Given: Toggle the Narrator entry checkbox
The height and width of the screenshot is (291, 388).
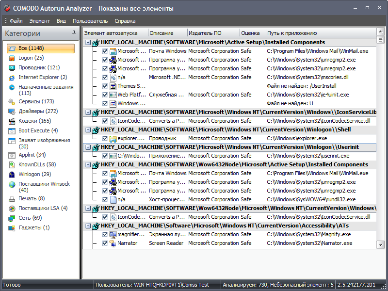Looking at the screenshot, I should (105, 243).
